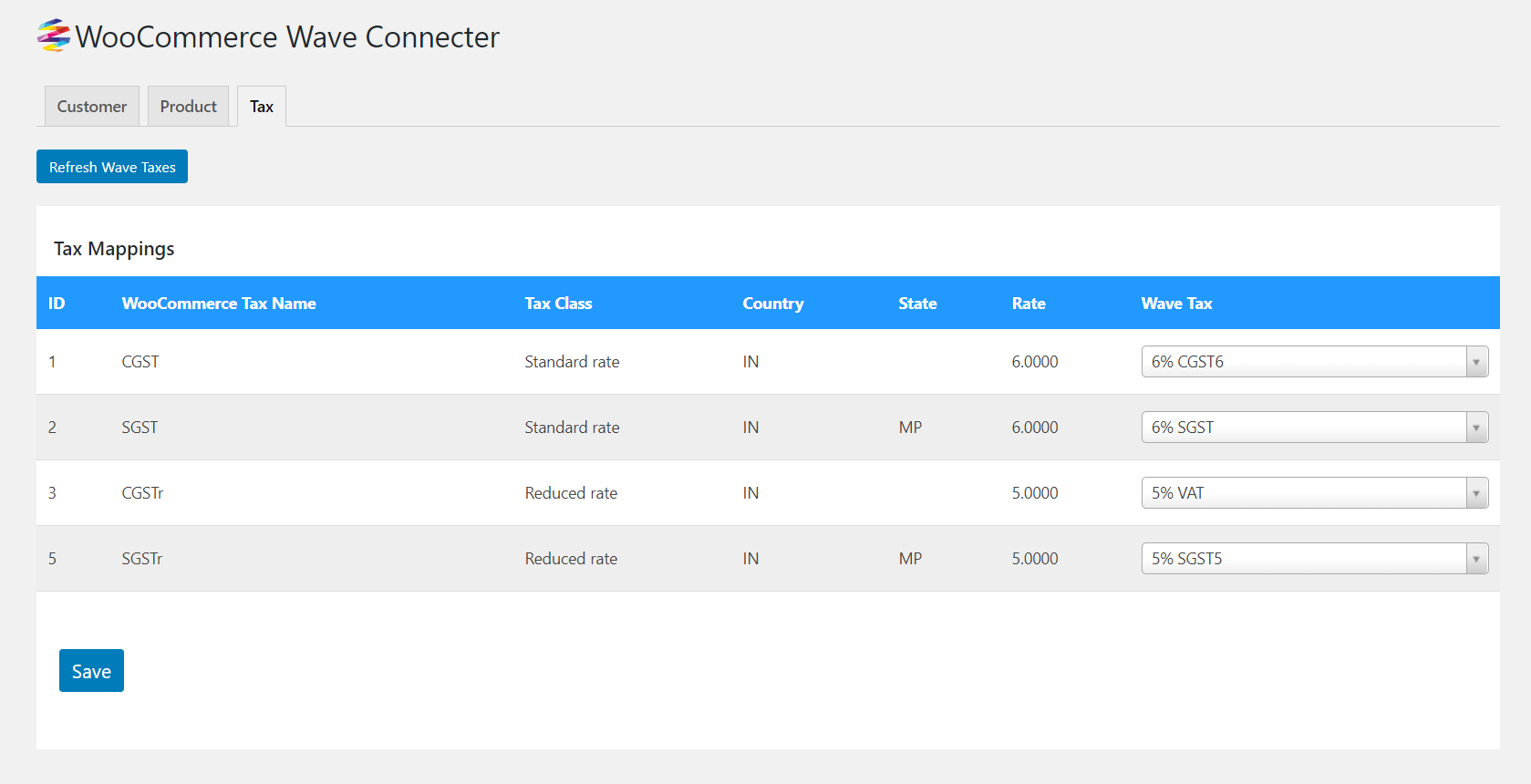The image size is (1531, 784).
Task: Click the Rate column header
Action: [1029, 304]
